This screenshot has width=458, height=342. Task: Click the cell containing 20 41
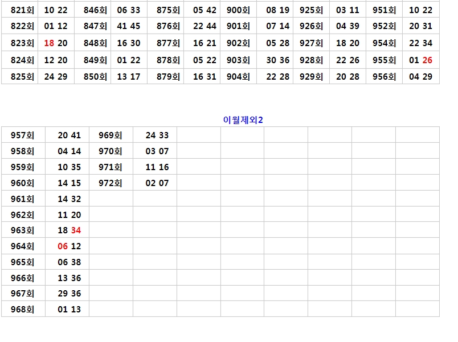[69, 135]
